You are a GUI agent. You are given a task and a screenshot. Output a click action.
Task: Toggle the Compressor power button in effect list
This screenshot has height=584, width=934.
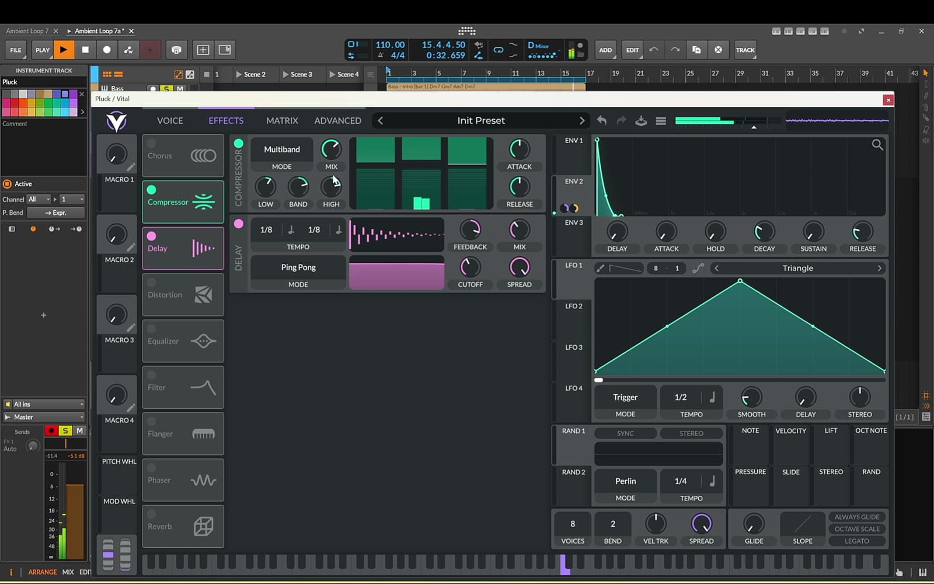[x=152, y=190]
